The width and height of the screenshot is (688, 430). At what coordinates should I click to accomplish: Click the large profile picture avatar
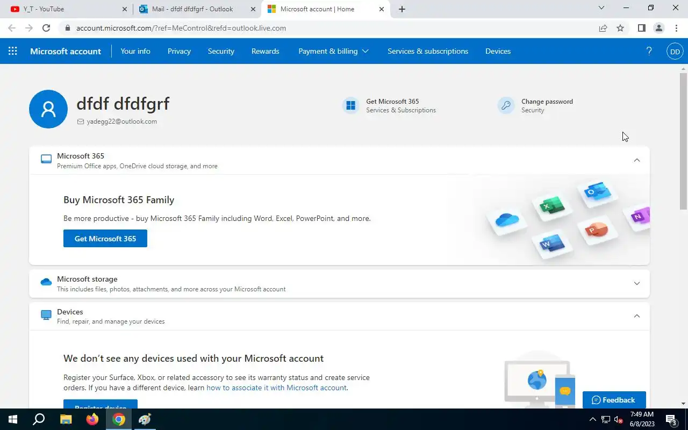tap(48, 109)
